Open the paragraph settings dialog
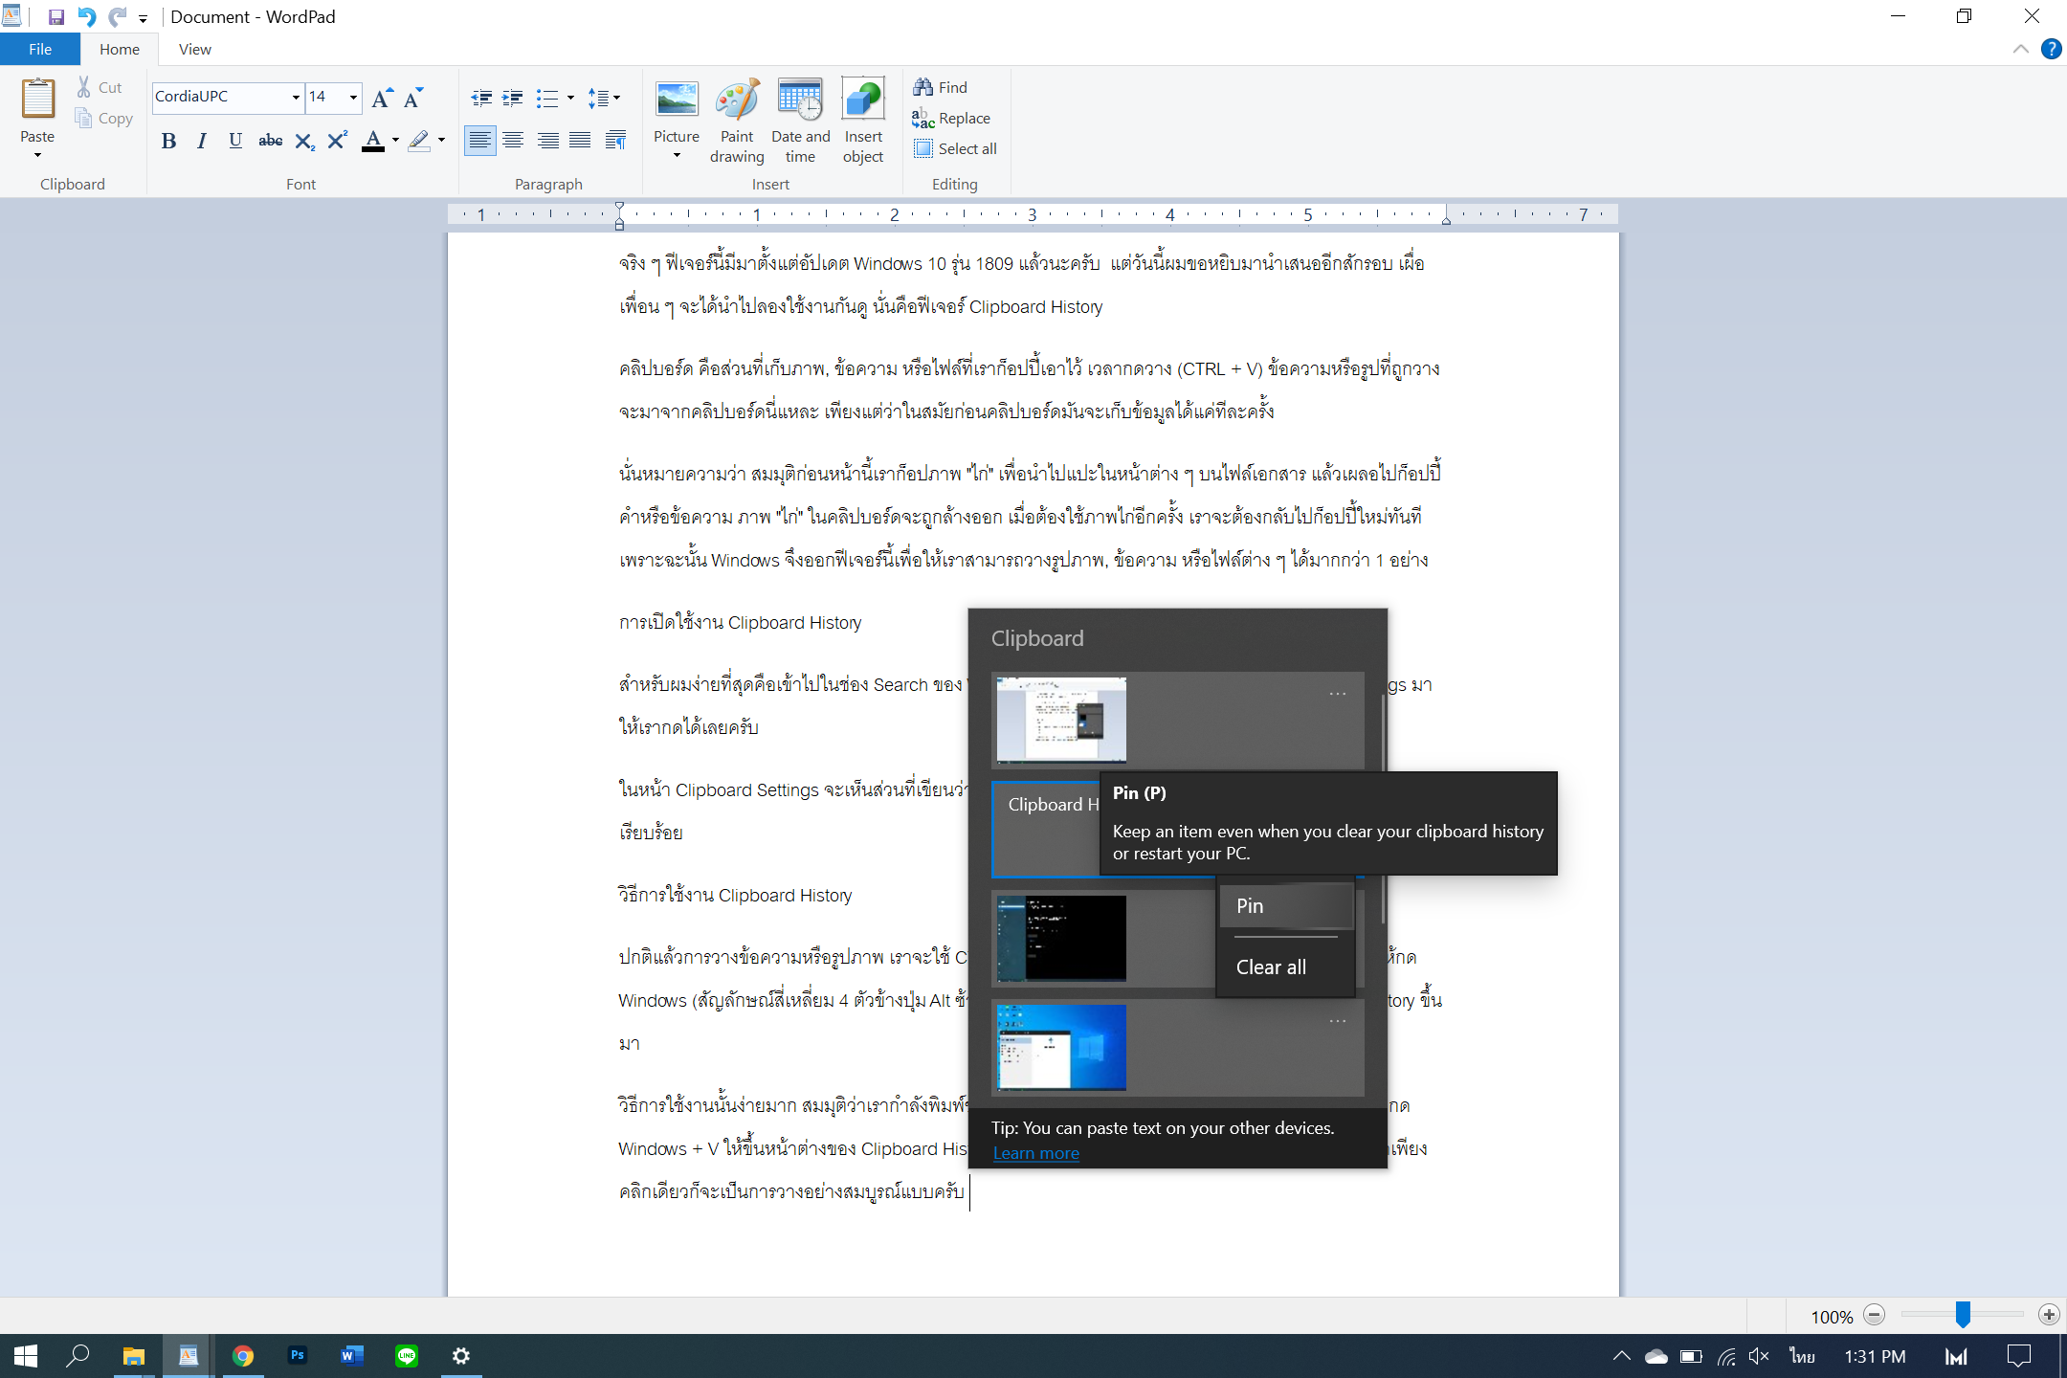This screenshot has height=1378, width=2067. click(x=615, y=141)
